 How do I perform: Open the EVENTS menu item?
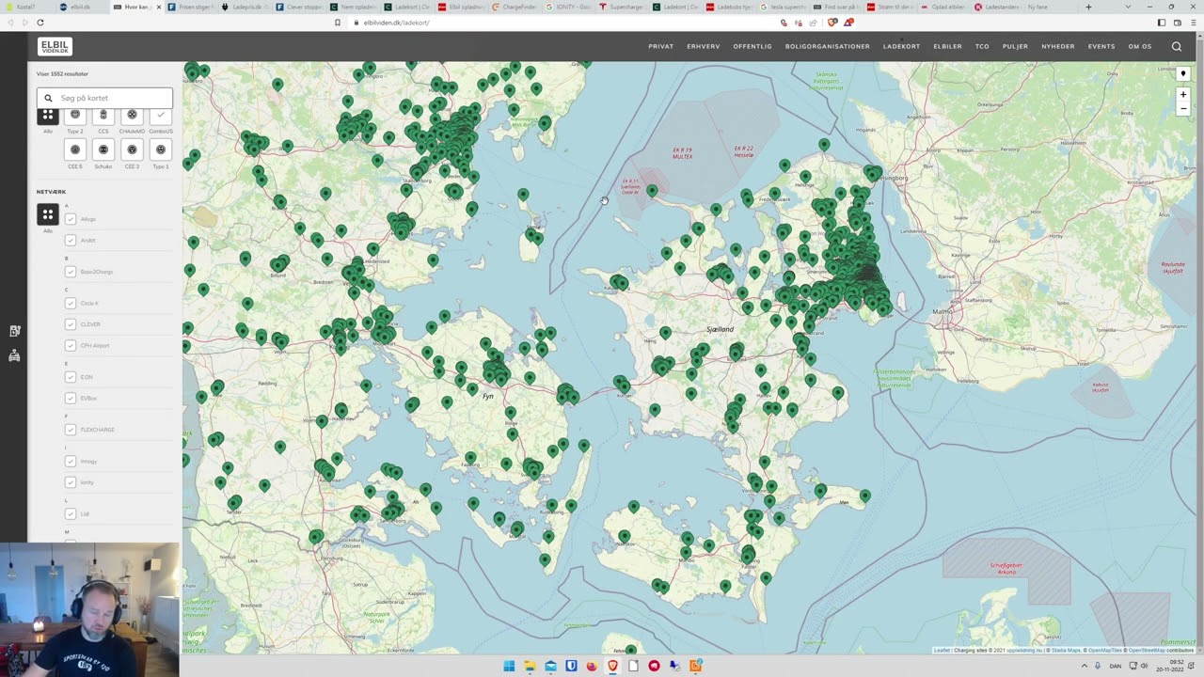pos(1101,46)
